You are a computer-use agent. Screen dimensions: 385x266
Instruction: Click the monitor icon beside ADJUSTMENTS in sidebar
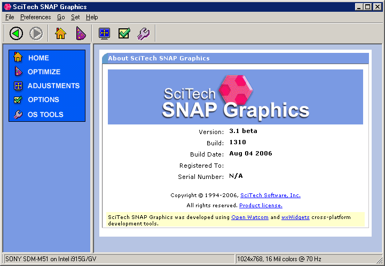coord(18,85)
